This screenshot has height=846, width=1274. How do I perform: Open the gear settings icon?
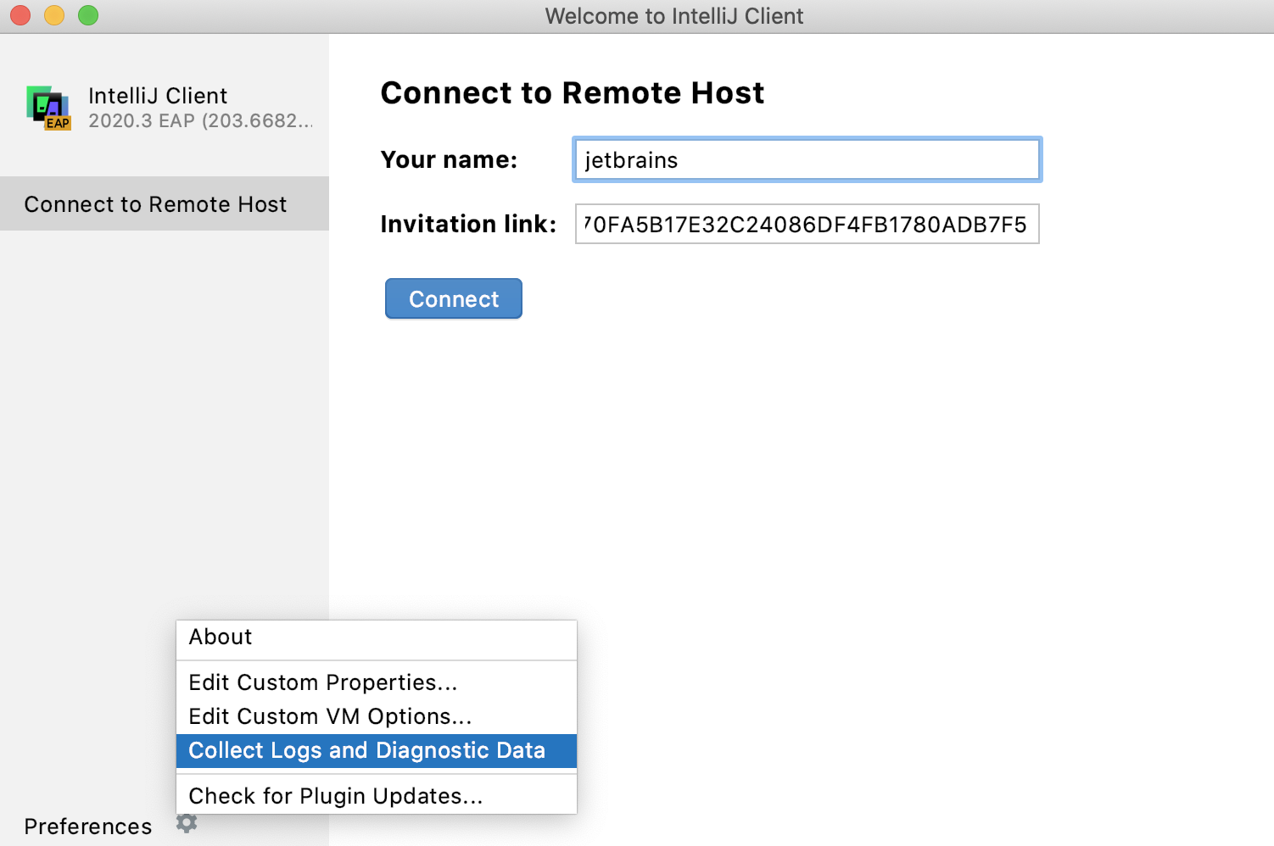[187, 823]
